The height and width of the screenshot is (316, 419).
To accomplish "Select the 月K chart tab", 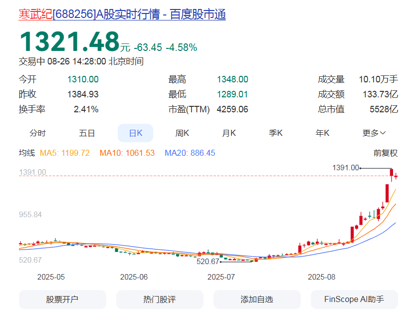I will pos(229,133).
